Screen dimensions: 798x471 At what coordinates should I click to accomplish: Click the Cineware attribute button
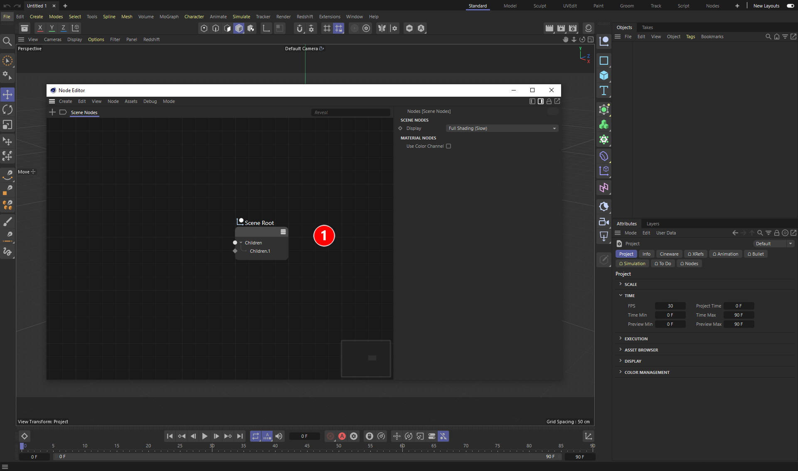[669, 254]
